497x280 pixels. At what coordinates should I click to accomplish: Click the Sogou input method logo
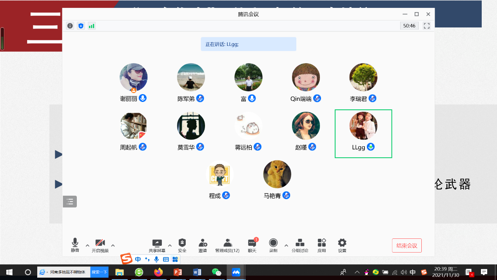[126, 259]
